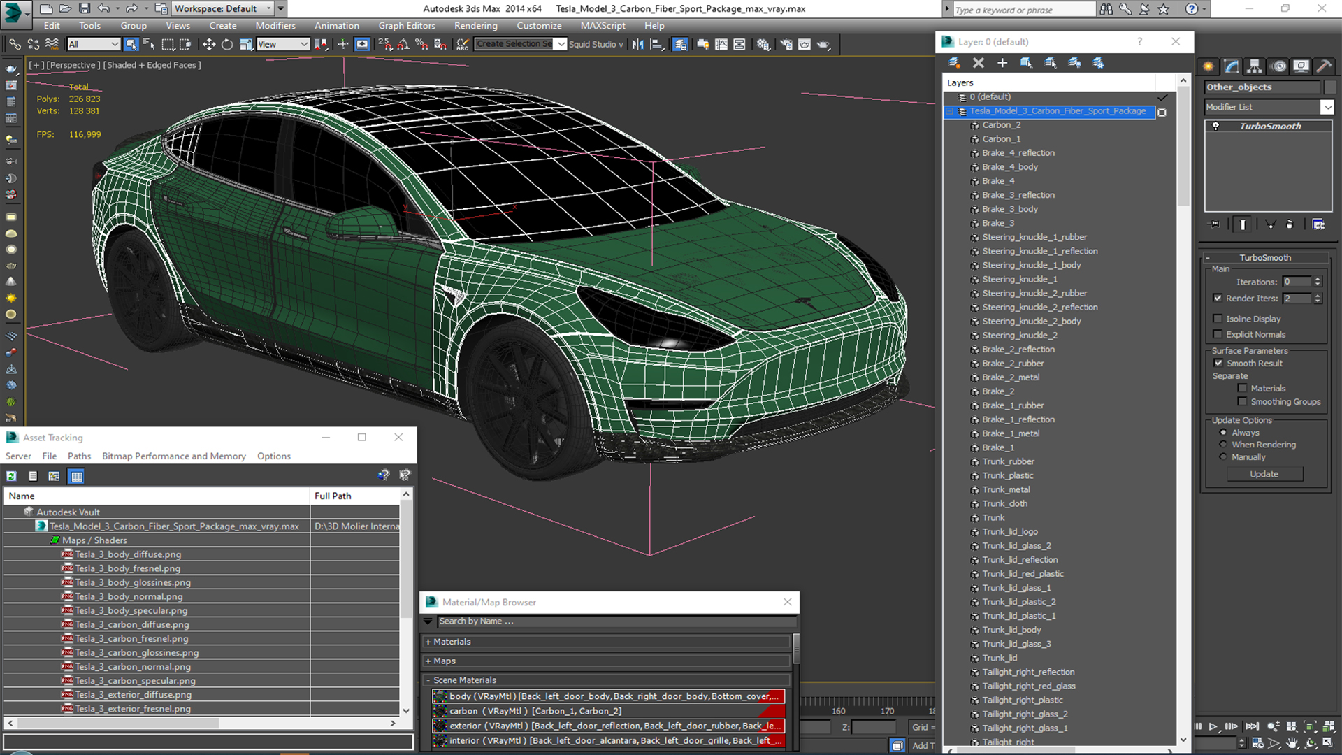Select Always update option
This screenshot has height=755, width=1342.
pyautogui.click(x=1223, y=433)
